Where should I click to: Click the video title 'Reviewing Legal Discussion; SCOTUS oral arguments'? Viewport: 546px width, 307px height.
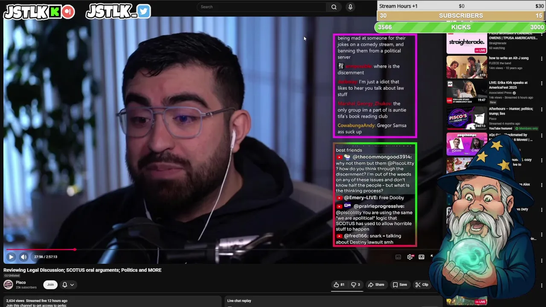pyautogui.click(x=82, y=270)
